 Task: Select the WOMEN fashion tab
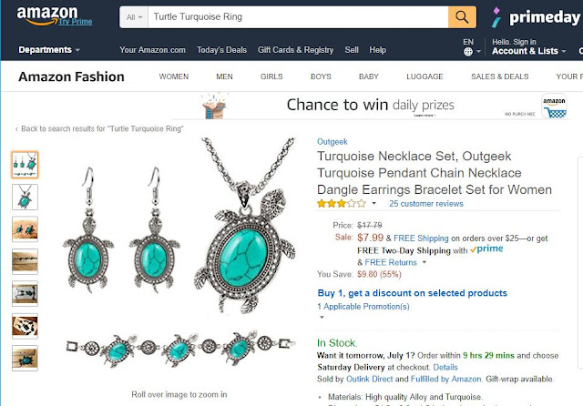coord(174,76)
